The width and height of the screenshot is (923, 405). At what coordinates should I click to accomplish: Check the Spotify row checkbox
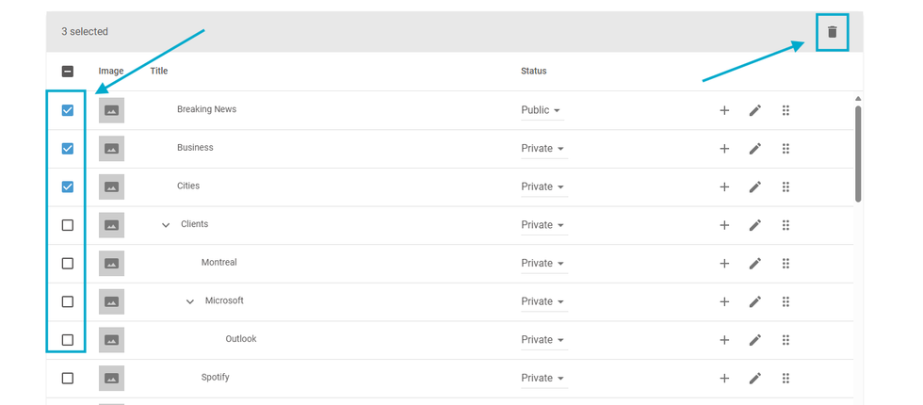[x=68, y=378]
